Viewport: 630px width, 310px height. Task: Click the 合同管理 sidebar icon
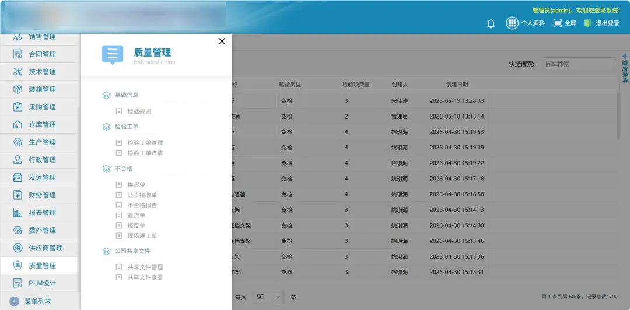[x=17, y=54]
